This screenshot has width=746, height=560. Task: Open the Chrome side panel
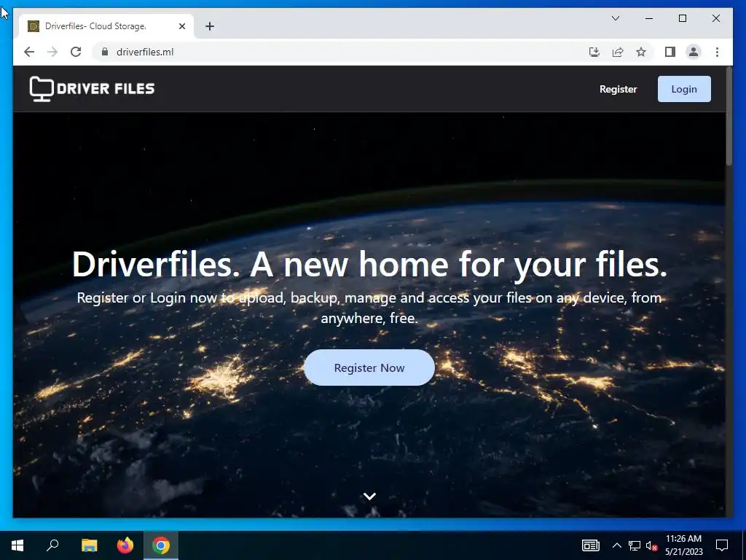pyautogui.click(x=670, y=52)
